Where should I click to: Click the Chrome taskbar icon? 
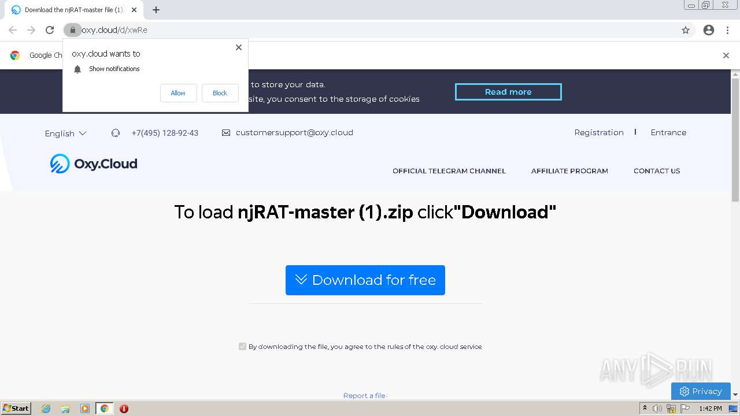coord(104,408)
